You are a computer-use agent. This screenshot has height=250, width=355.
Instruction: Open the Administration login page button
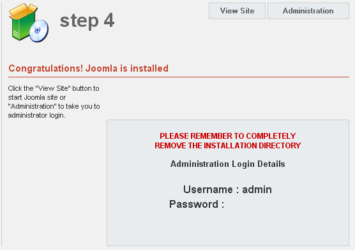[308, 11]
